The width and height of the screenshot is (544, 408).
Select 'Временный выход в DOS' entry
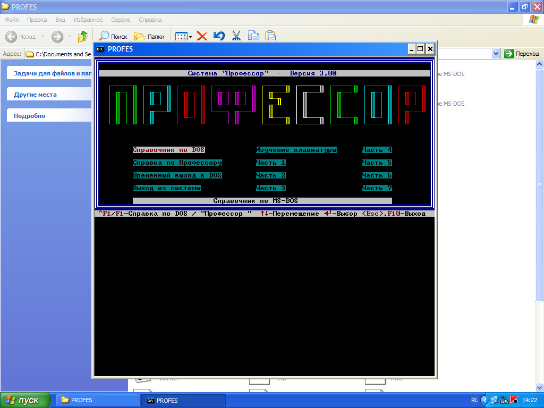177,175
